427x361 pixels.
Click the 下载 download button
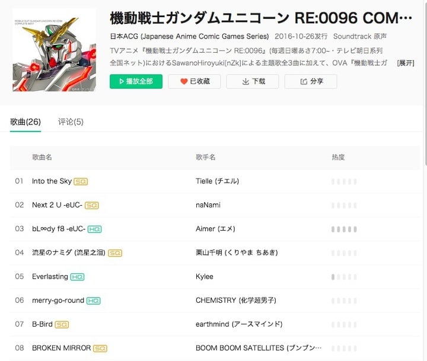253,81
